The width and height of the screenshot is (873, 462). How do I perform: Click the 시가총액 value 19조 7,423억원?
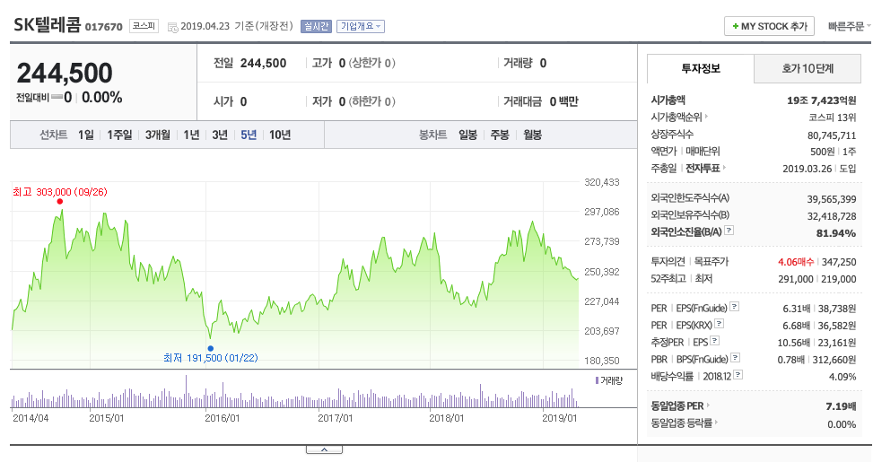click(821, 100)
